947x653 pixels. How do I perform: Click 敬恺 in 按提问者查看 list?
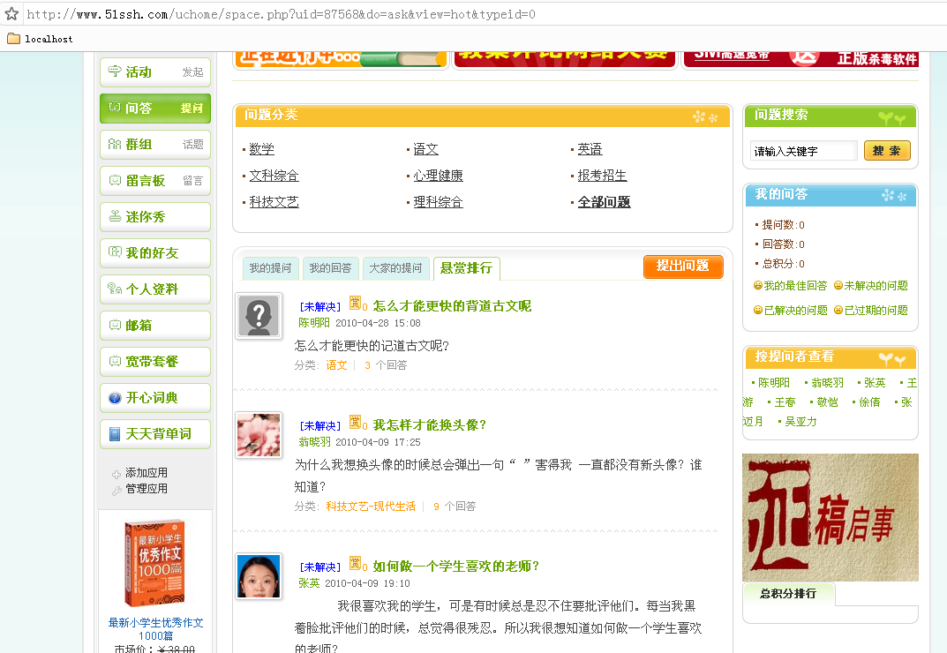pyautogui.click(x=828, y=402)
